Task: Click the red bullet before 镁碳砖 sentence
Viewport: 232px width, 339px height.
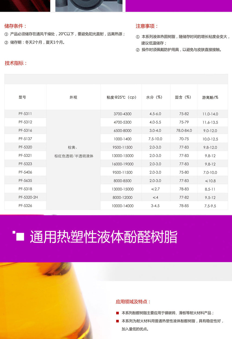Action: tap(117, 313)
